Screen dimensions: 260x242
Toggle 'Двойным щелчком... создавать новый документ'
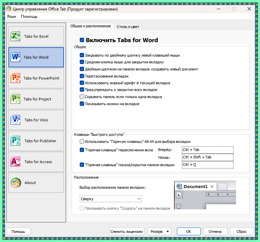point(82,69)
